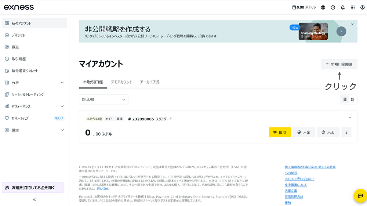Screen dimensions: 367x206
Task: Open the help question mark icon
Action: (x=333, y=7)
